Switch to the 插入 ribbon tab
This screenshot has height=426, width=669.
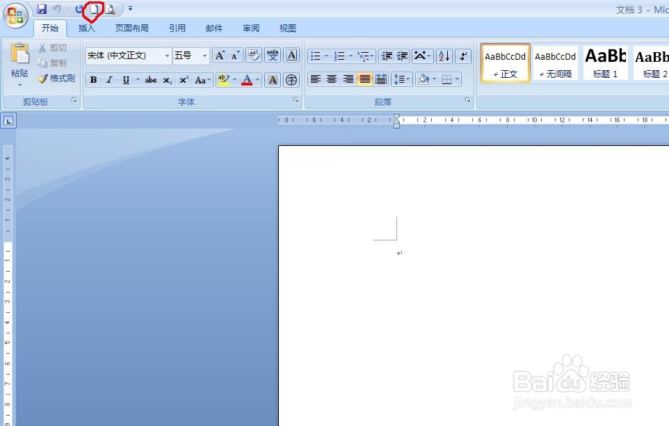point(86,28)
